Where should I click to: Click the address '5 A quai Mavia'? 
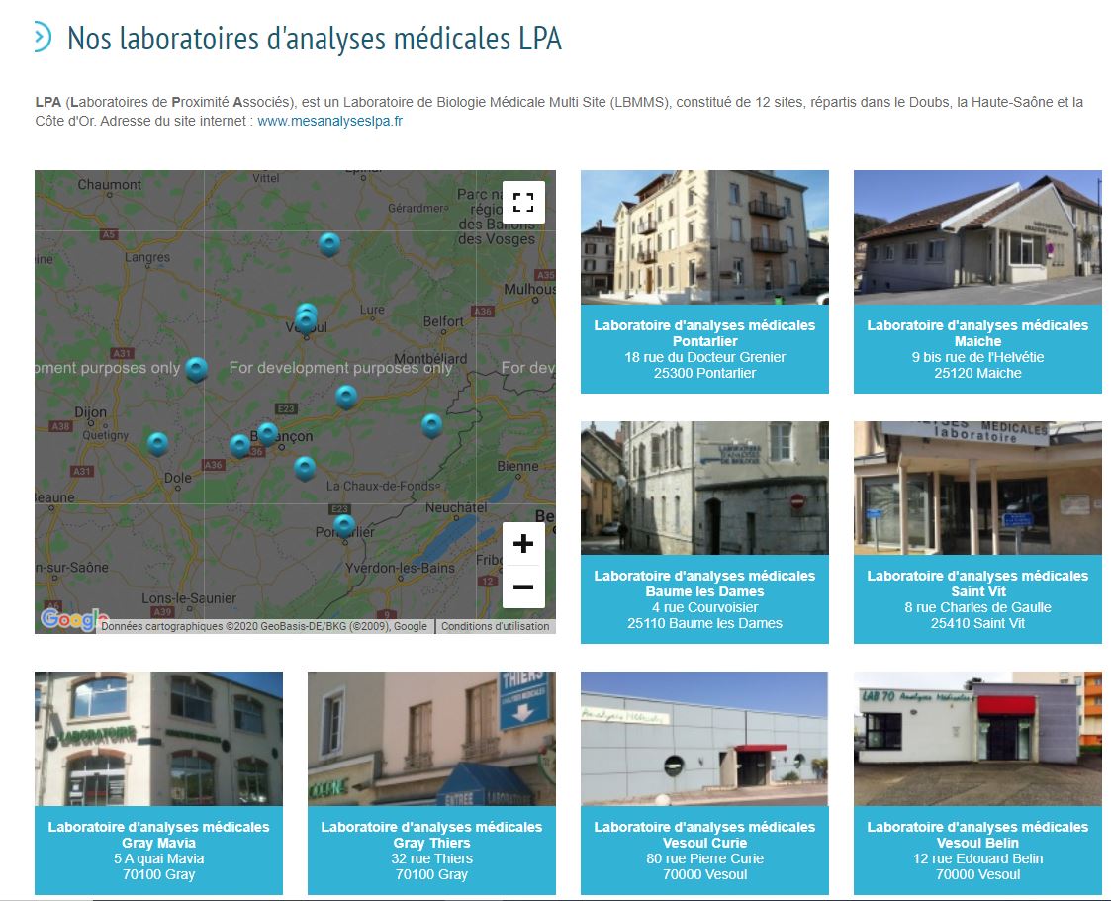click(x=158, y=858)
